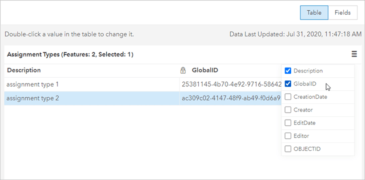Show the Editor column
The width and height of the screenshot is (365, 180).
[x=288, y=136]
